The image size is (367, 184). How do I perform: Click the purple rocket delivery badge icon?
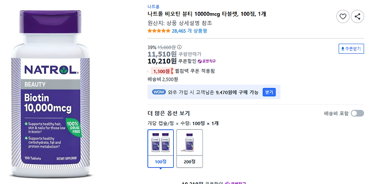[x=200, y=61]
